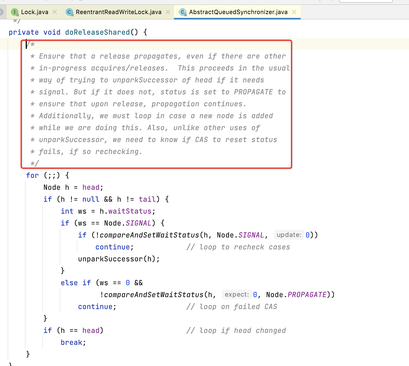Click the 'private' keyword
The image size is (409, 366).
pyautogui.click(x=24, y=32)
